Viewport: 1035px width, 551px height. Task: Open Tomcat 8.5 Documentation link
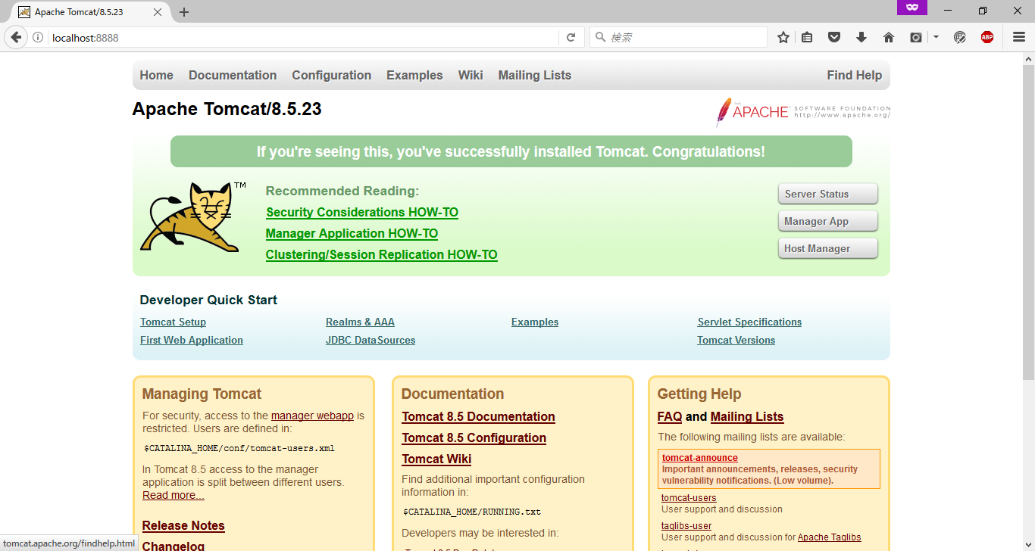[478, 416]
